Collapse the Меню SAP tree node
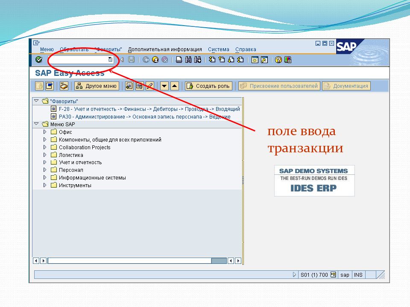Image resolution: width=410 pixels, height=307 pixels. [x=36, y=124]
